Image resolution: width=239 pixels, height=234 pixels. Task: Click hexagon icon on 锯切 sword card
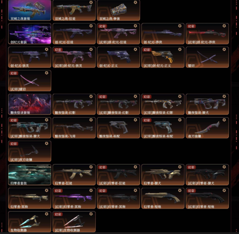pos(224,49)
